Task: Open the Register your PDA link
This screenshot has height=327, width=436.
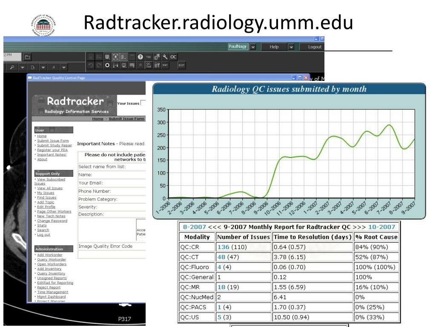Action: coord(52,150)
